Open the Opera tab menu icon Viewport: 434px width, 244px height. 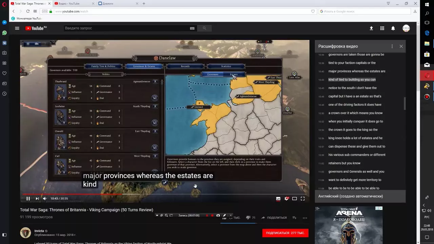coord(388,3)
